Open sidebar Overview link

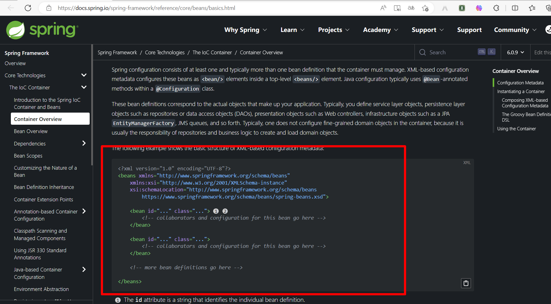tap(15, 63)
